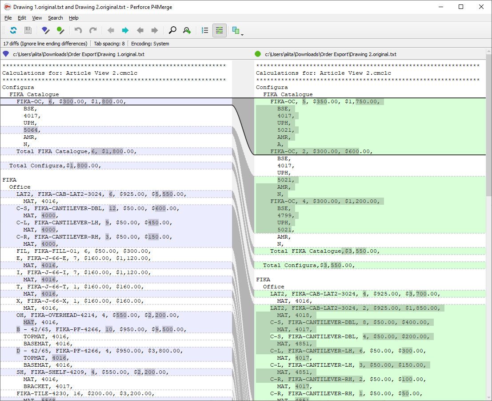
Task: Click the 'MAT, 4018,' line in the right pane
Action: pos(295,315)
